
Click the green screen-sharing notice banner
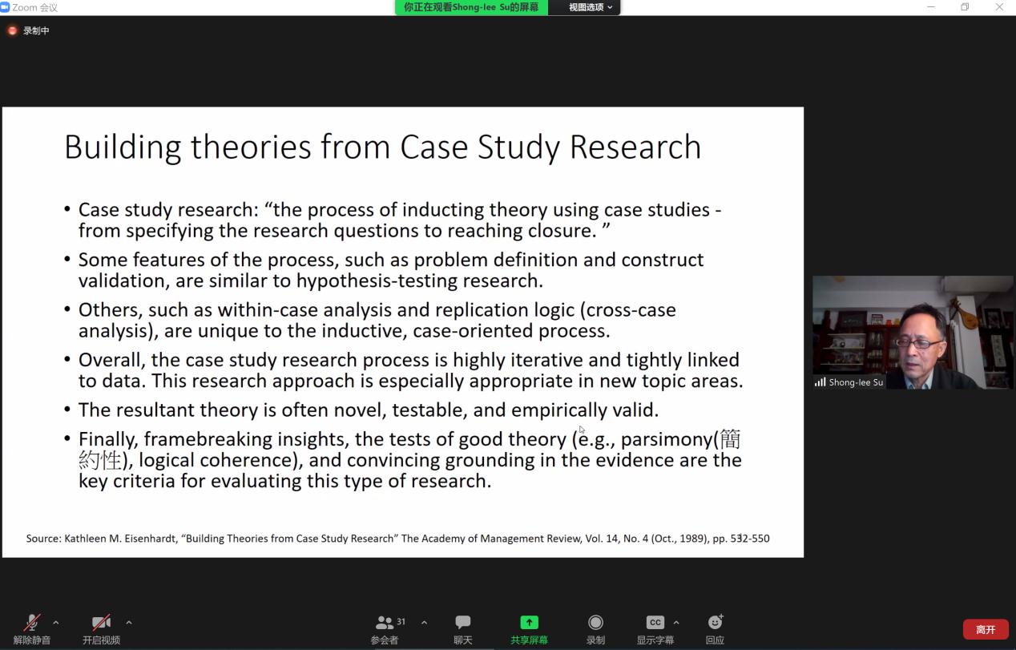pyautogui.click(x=471, y=7)
